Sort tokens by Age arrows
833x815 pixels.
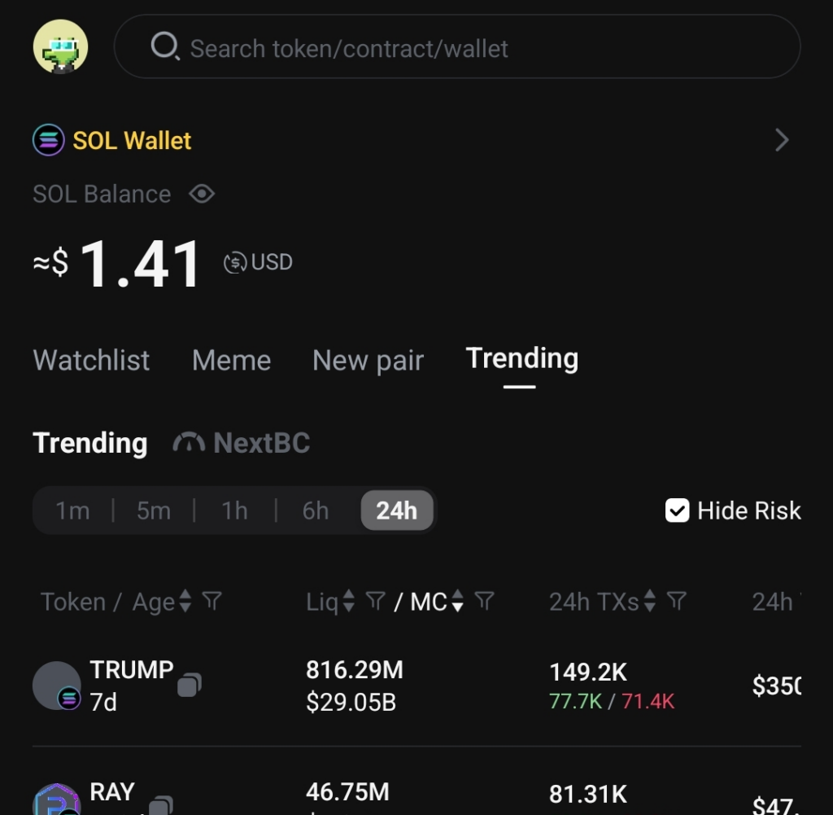tap(185, 602)
